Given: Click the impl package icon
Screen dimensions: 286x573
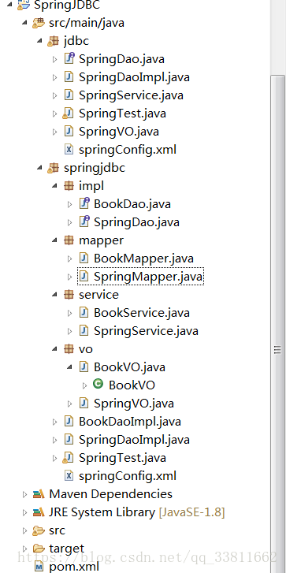Looking at the screenshot, I should [x=69, y=186].
